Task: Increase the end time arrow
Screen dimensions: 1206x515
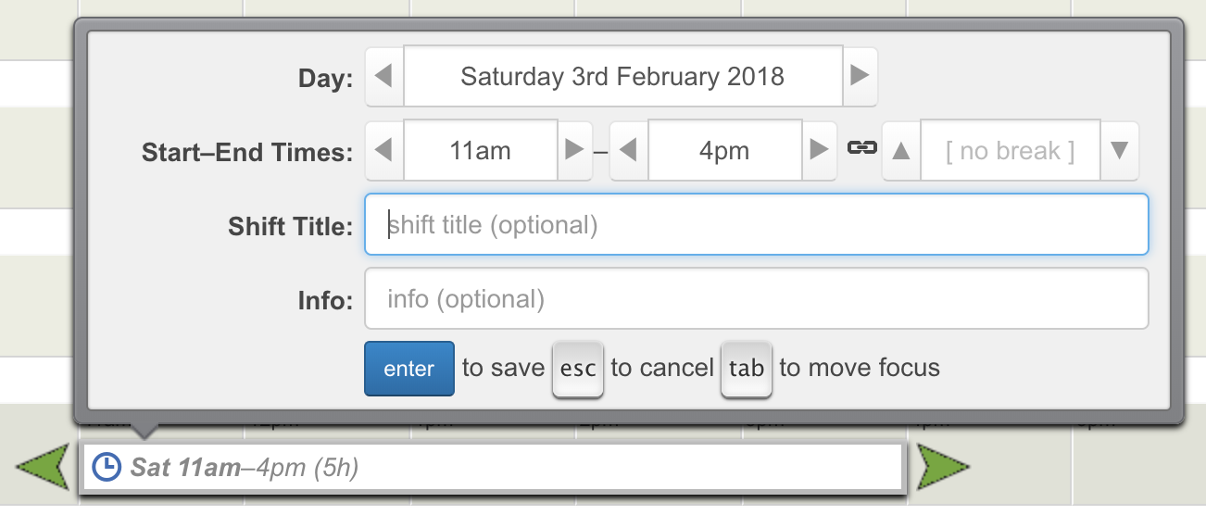Action: click(x=819, y=150)
